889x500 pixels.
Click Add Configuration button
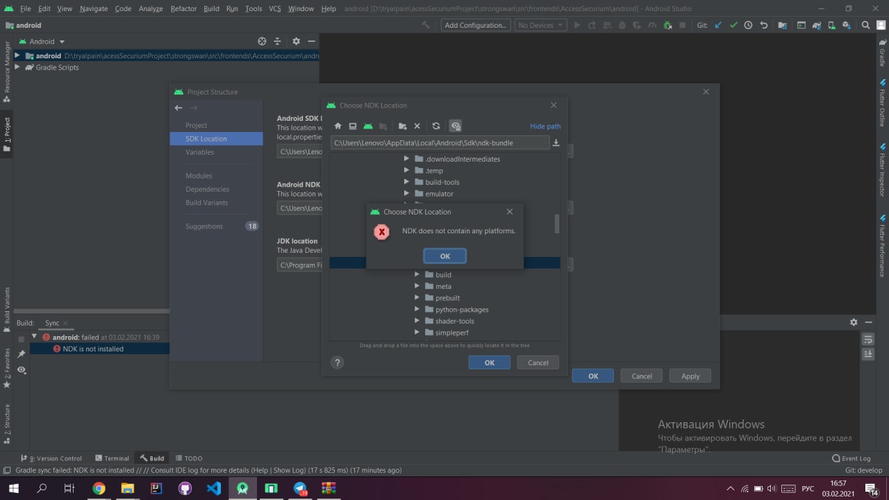[476, 25]
